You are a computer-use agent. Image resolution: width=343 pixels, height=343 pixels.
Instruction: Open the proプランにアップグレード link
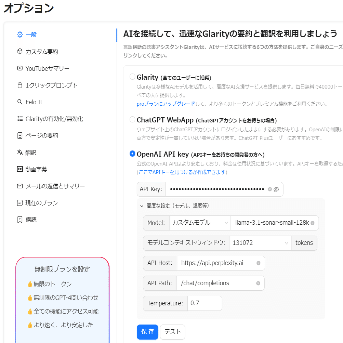click(x=166, y=104)
